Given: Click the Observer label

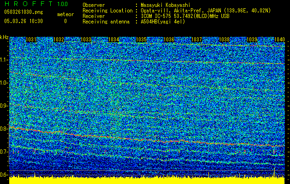Looking at the screenshot, I should (94, 5).
